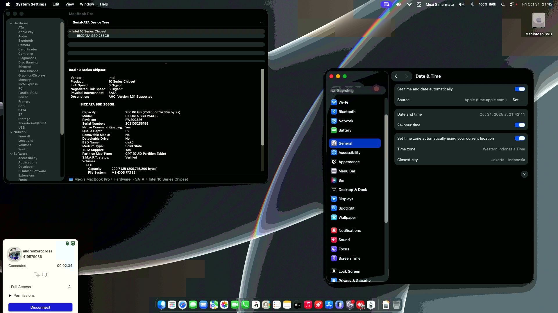
Task: Select Appearance in the settings sidebar
Action: 355,162
